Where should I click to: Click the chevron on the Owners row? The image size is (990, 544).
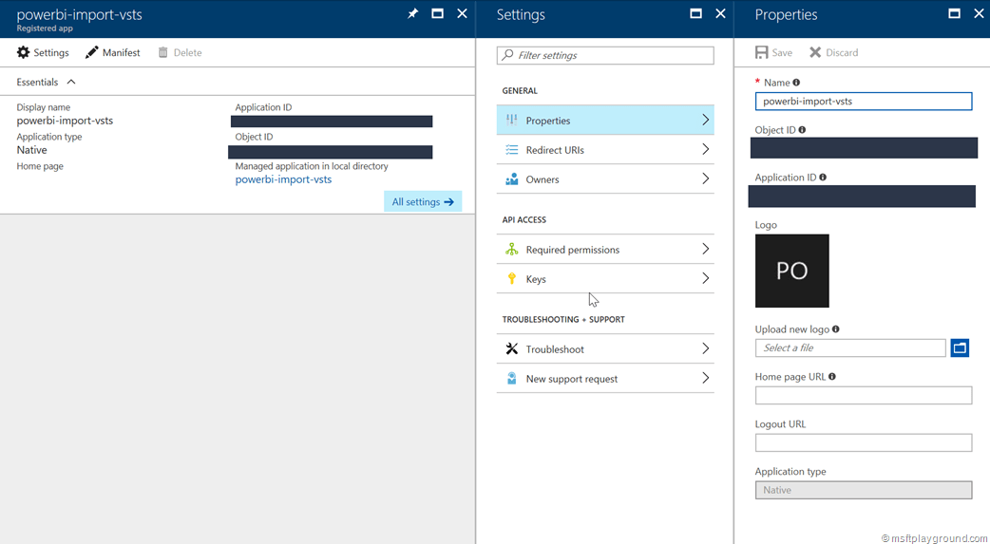[706, 179]
